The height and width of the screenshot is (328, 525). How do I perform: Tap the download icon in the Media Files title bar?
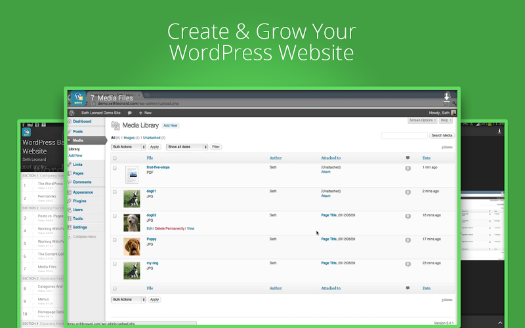point(446,97)
